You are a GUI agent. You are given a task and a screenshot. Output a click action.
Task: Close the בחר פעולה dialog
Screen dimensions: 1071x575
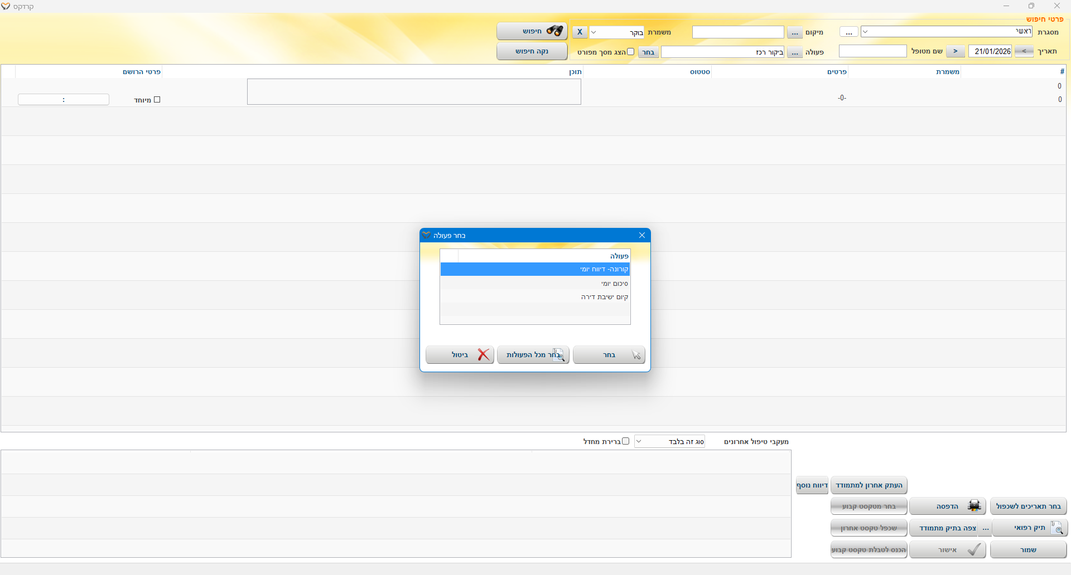click(642, 235)
